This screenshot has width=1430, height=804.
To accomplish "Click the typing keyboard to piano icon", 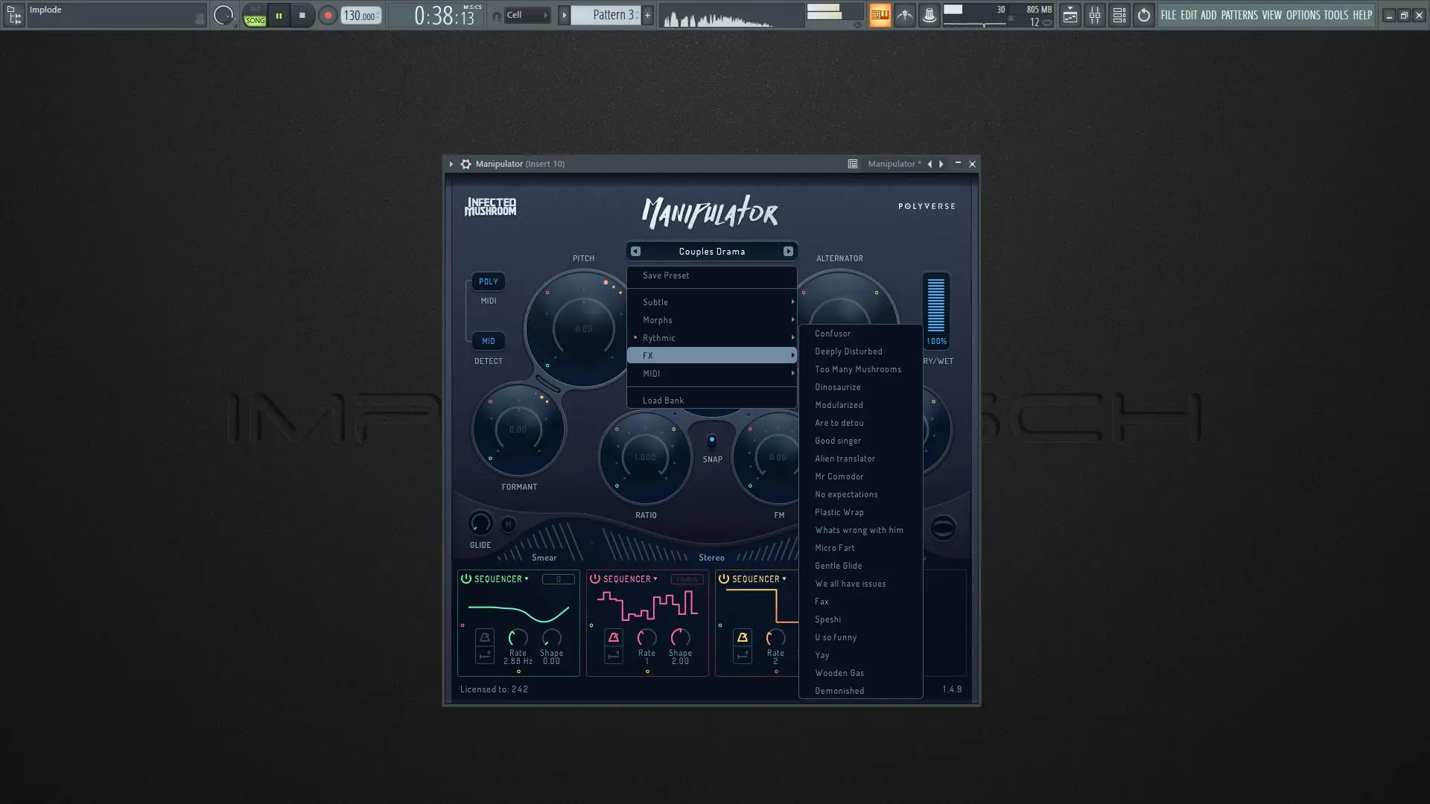I will click(880, 15).
